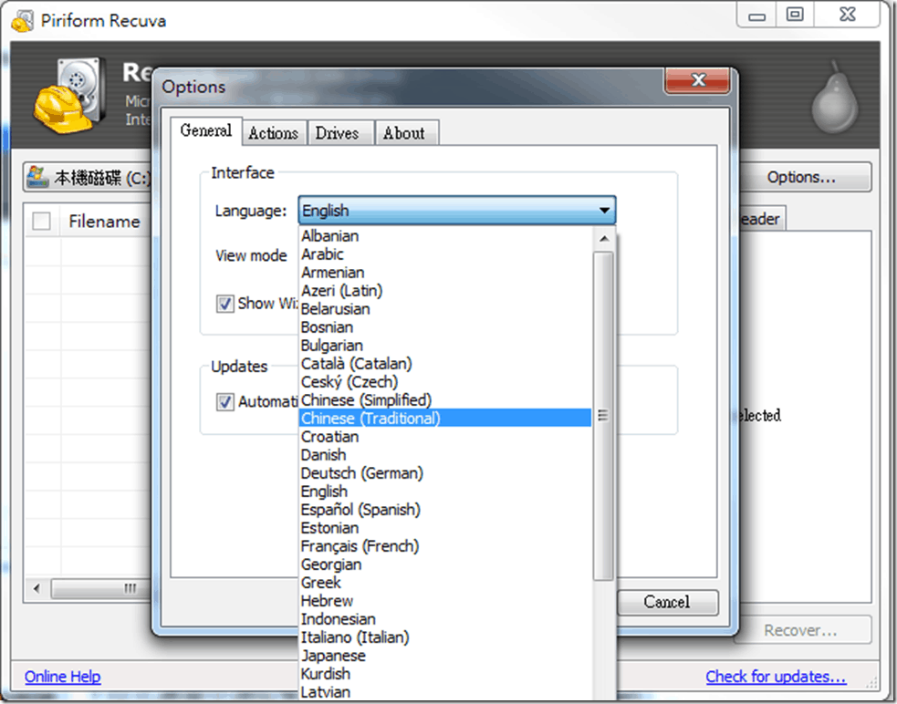The image size is (897, 704).
Task: Select Belarusian from the language list
Action: [x=445, y=309]
